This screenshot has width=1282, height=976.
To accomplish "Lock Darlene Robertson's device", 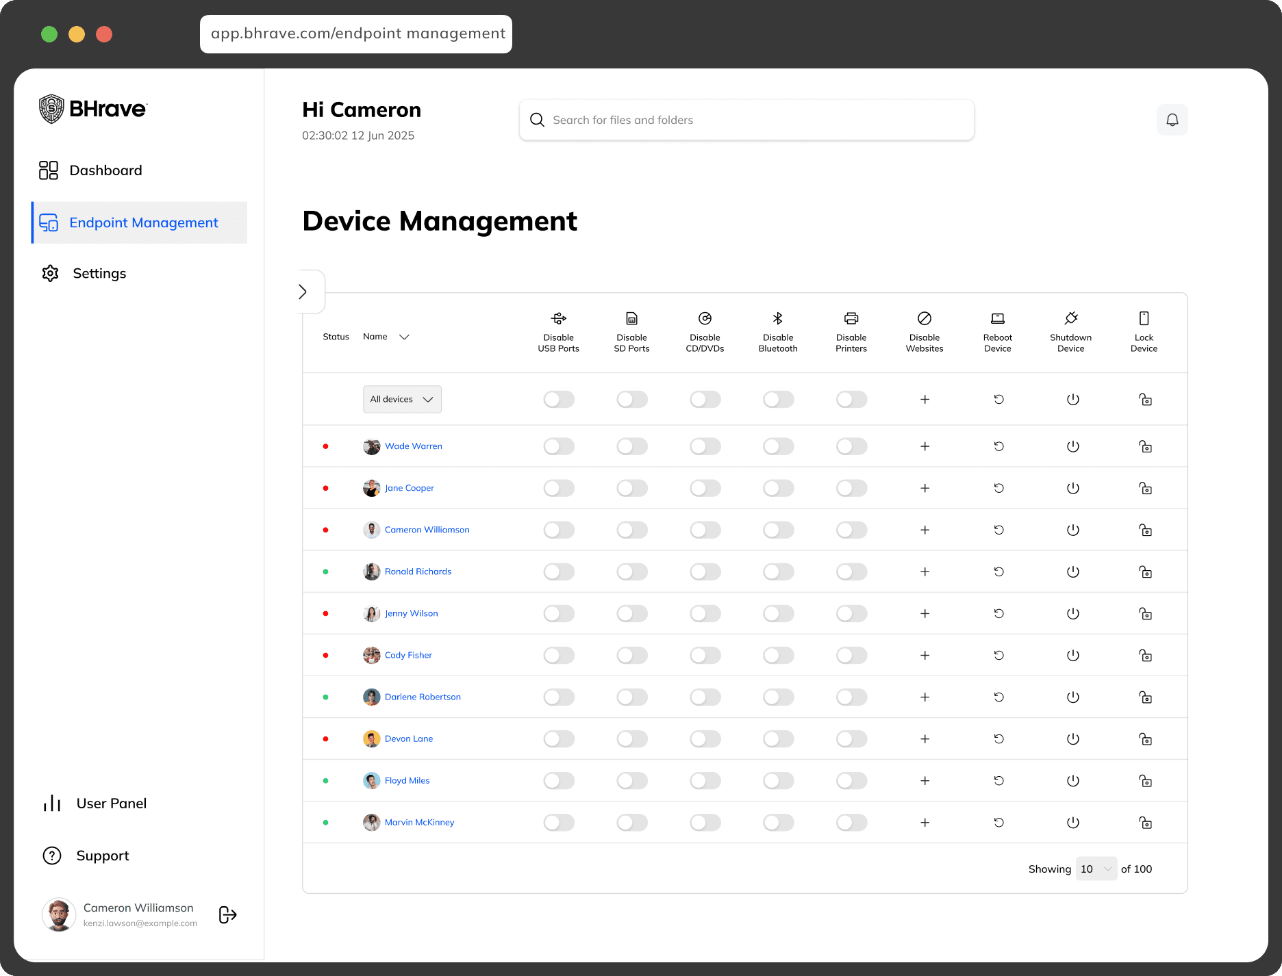I will (1145, 697).
